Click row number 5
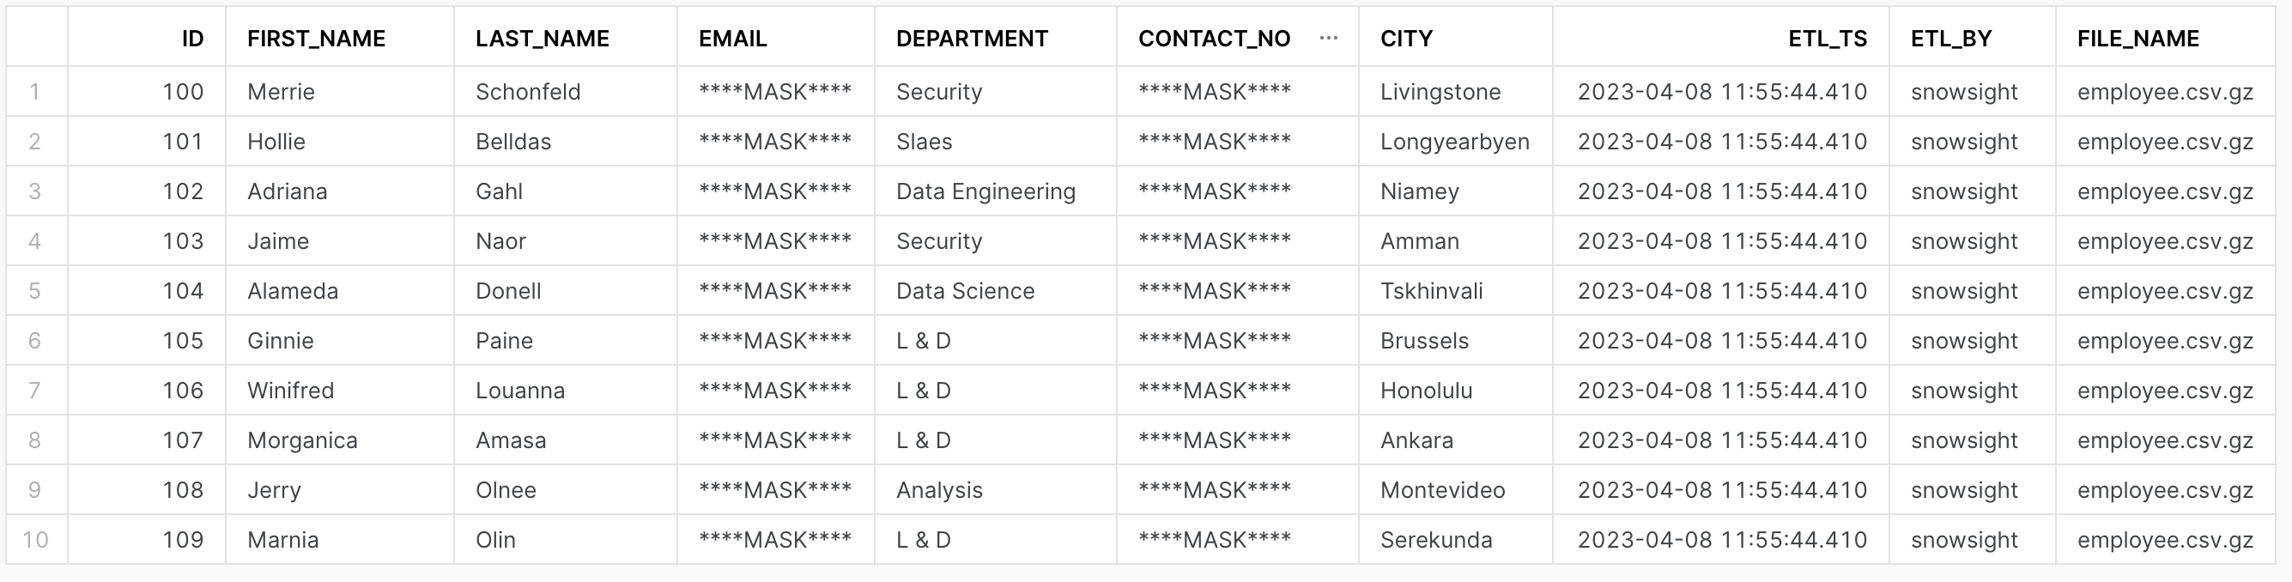This screenshot has width=2292, height=582. [33, 290]
